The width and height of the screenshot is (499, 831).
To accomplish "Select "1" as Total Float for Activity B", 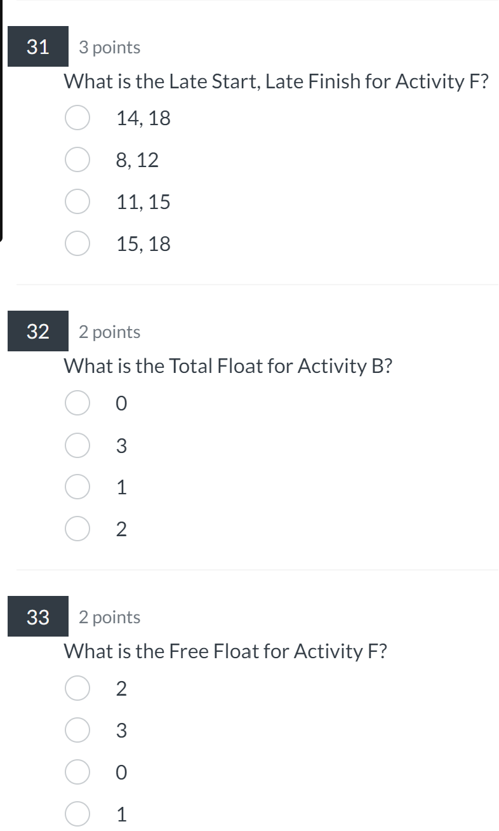I will click(77, 487).
